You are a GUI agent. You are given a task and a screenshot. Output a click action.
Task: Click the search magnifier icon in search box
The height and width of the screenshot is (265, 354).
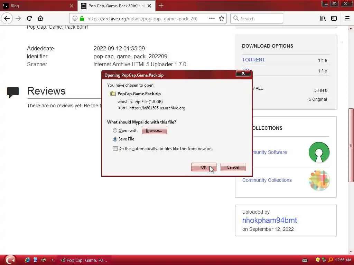click(236, 19)
